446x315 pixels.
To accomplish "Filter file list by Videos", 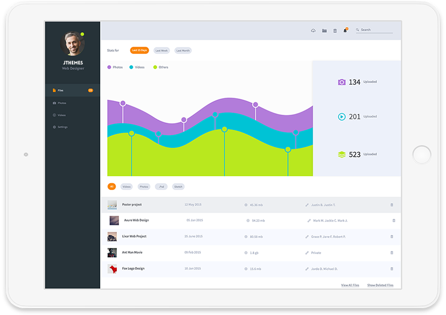I will pos(127,187).
